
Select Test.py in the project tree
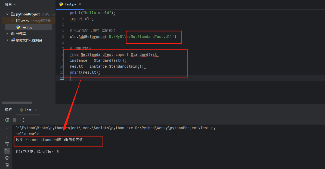[27, 27]
